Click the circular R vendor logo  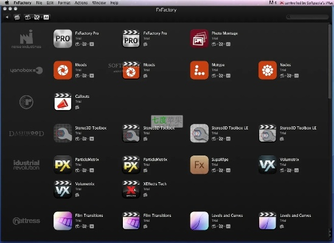tap(26, 102)
